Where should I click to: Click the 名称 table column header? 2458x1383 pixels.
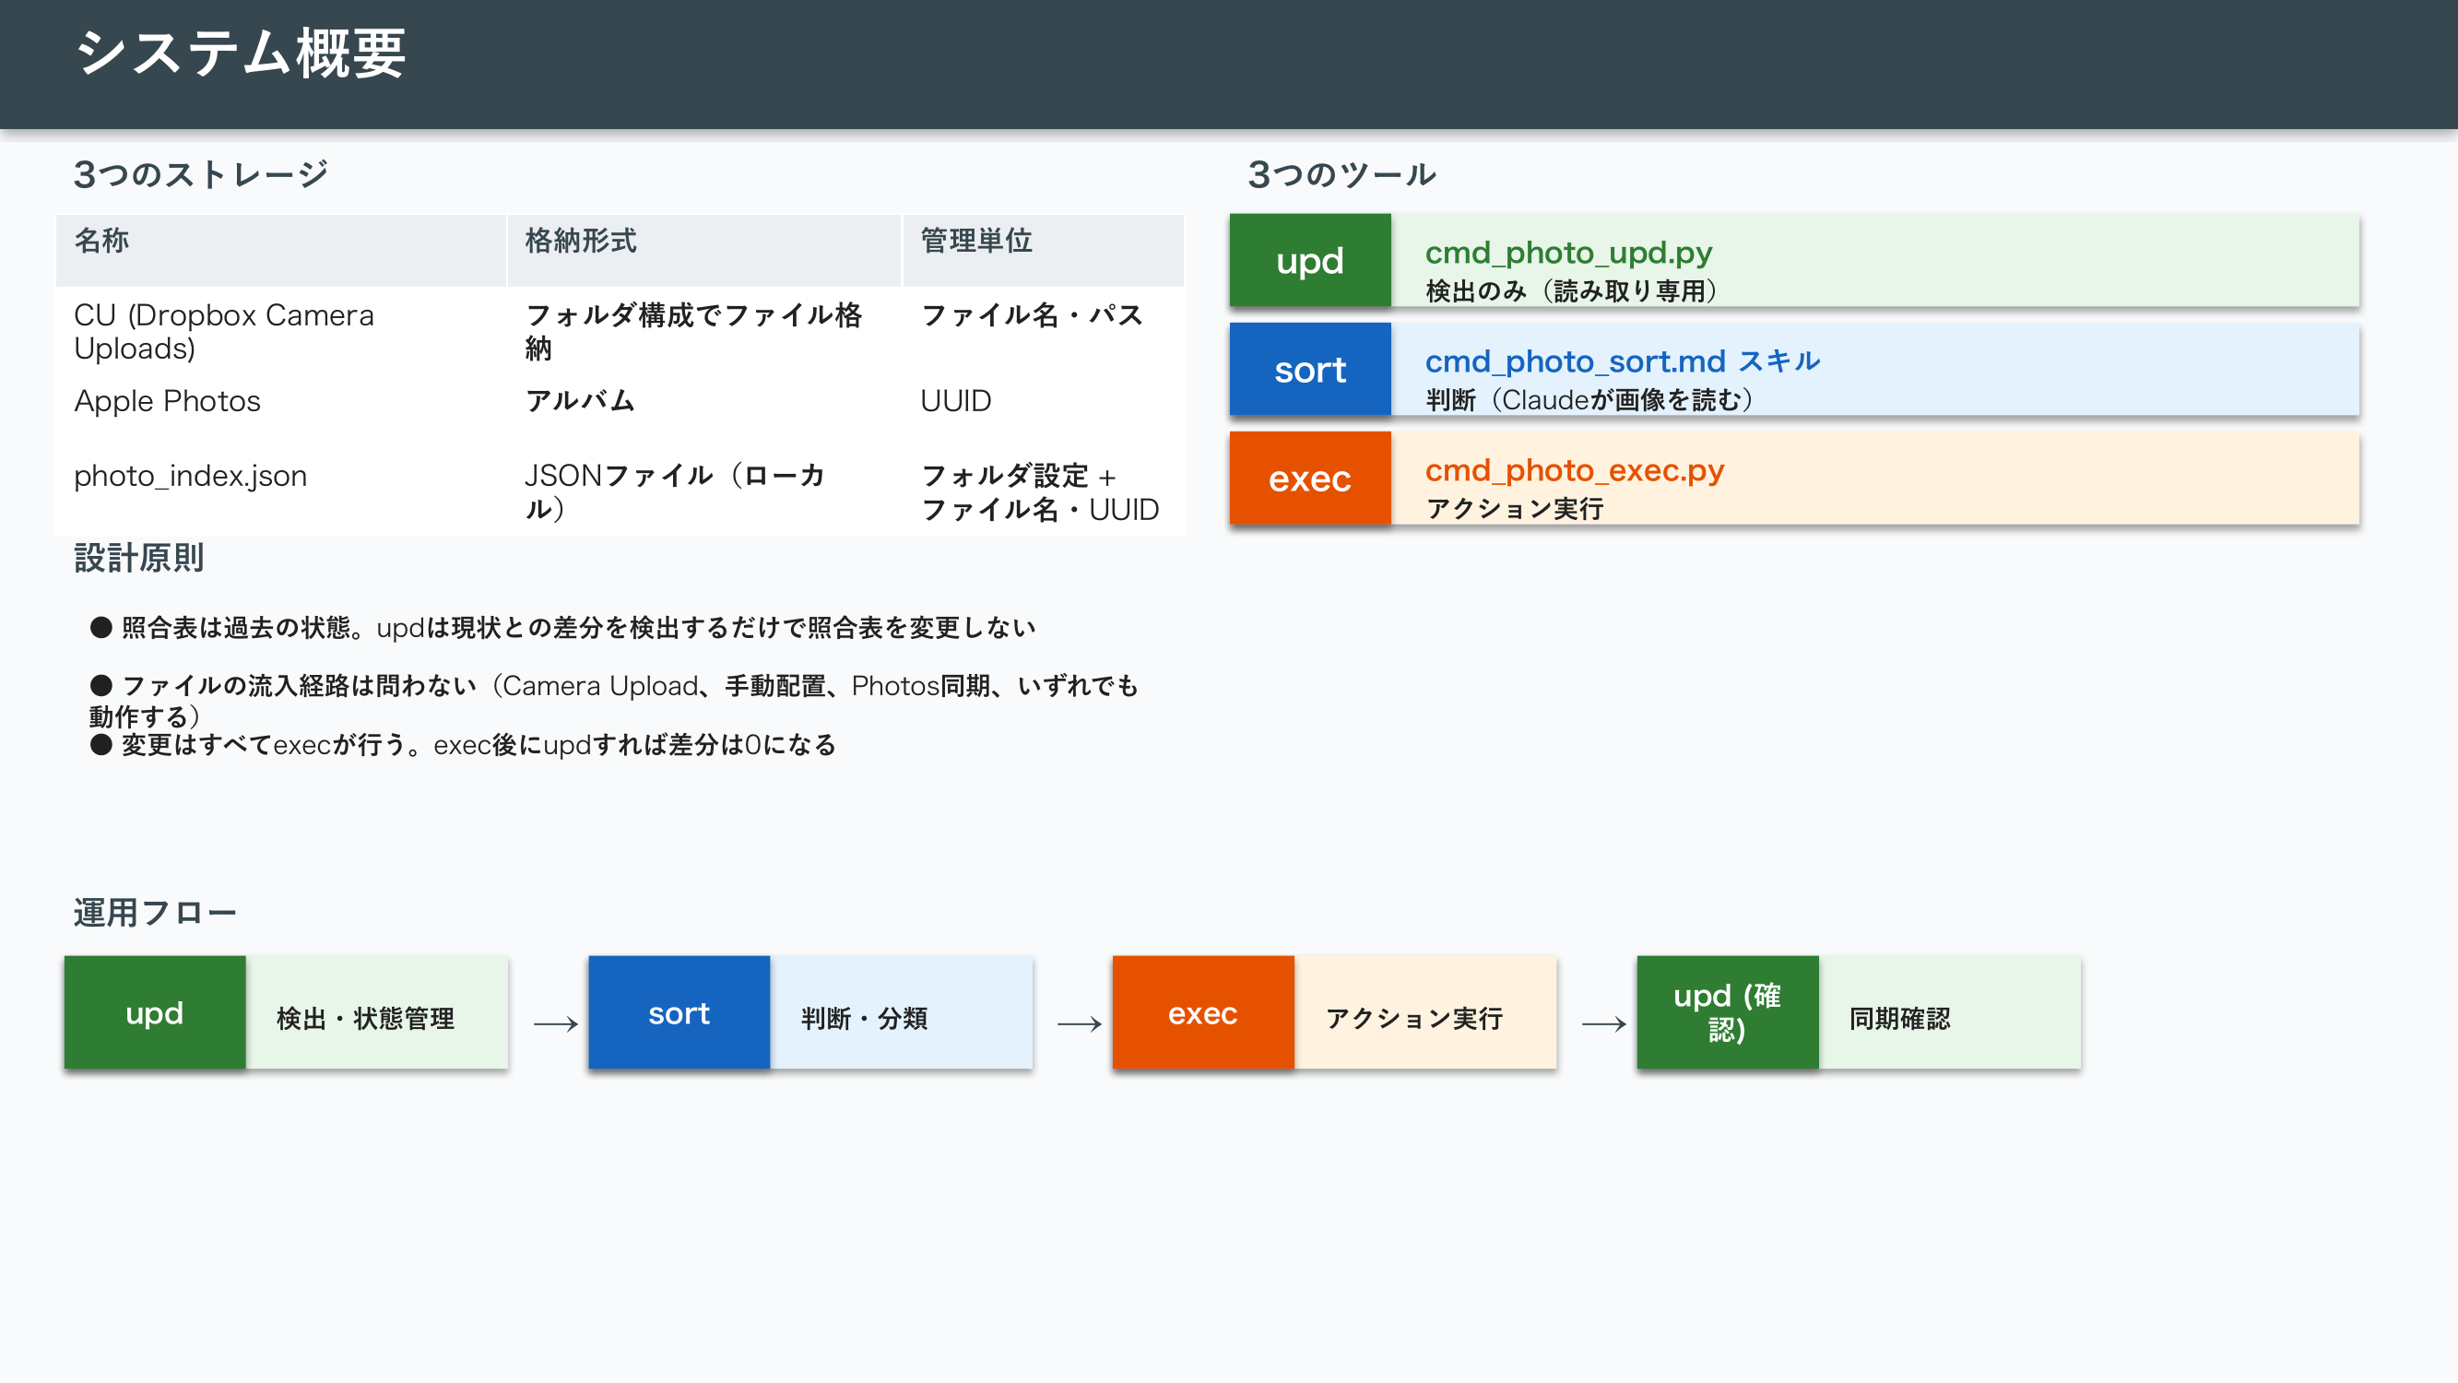101,241
